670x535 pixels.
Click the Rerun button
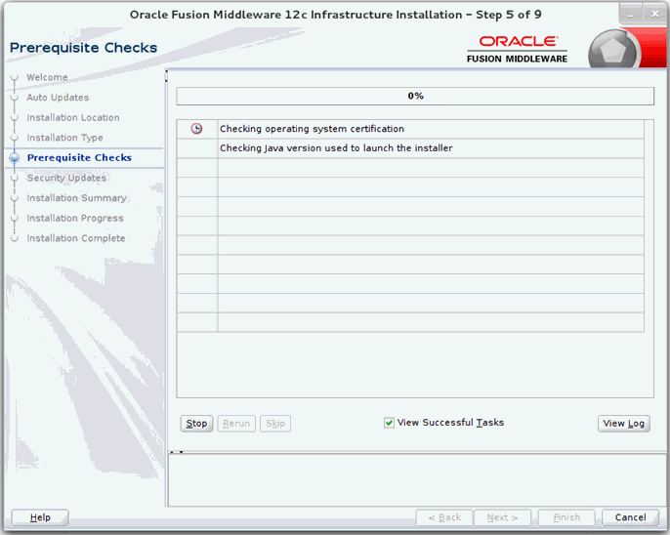[236, 424]
